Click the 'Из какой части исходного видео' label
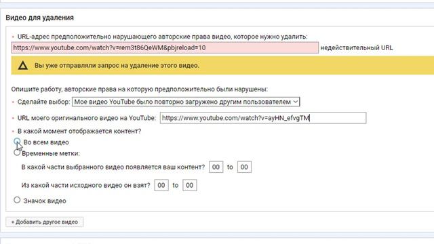This screenshot has width=434, height=244. coord(86,185)
